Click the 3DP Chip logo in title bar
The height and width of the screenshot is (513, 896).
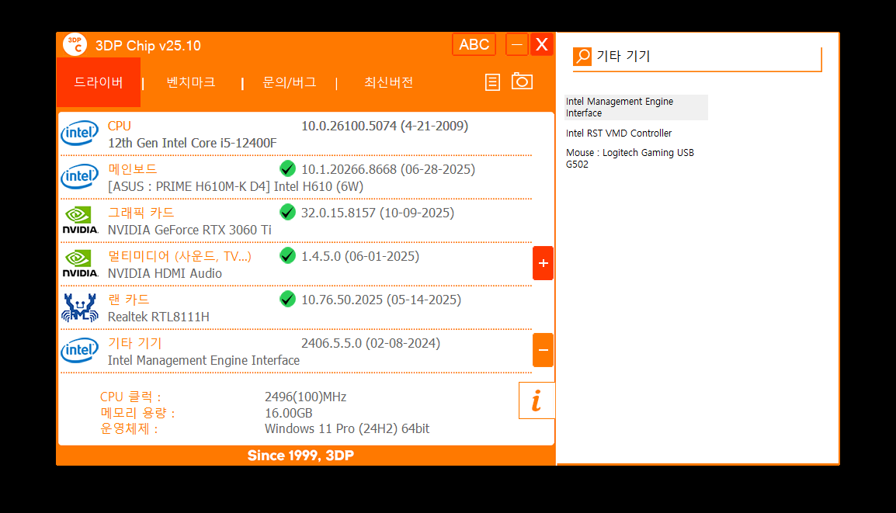coord(75,45)
